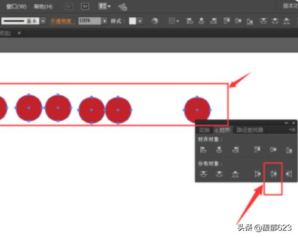Open the 窗口(W) menu
The height and width of the screenshot is (238, 298).
coord(16,7)
